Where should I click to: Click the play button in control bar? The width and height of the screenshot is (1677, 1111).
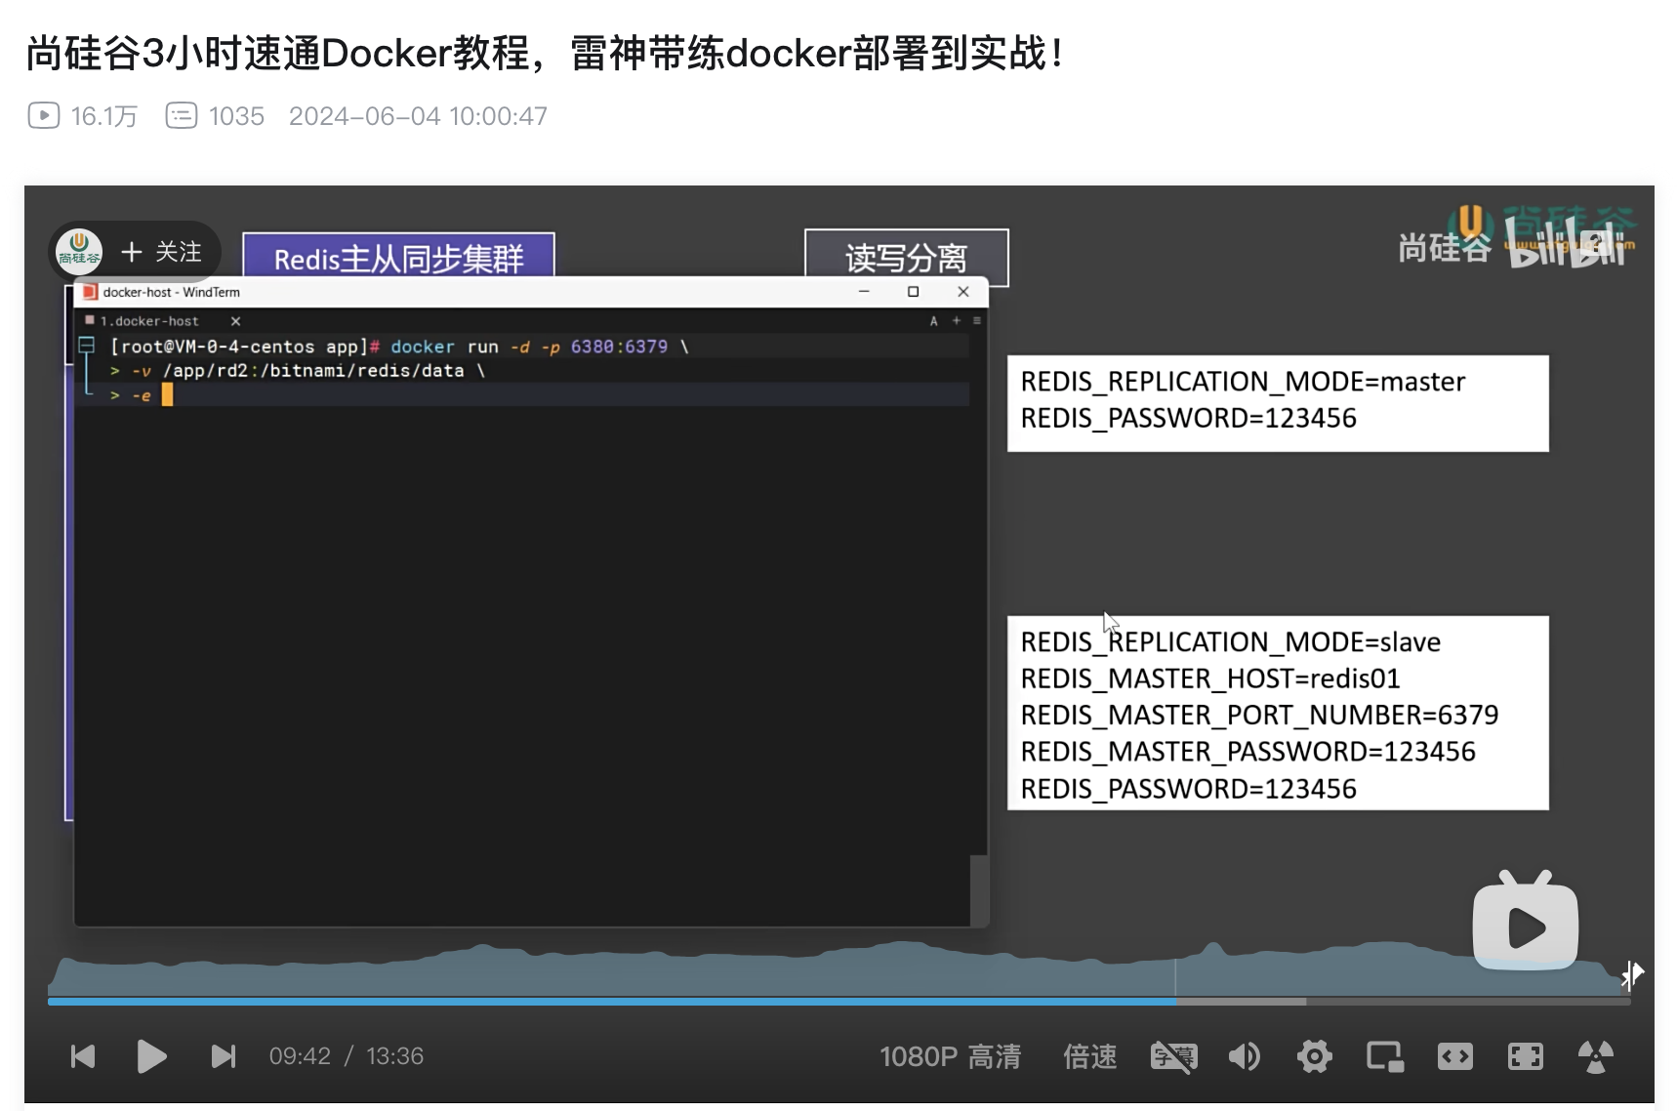coord(151,1056)
